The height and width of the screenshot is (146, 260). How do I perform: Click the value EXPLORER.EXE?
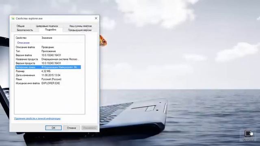pos(50,83)
